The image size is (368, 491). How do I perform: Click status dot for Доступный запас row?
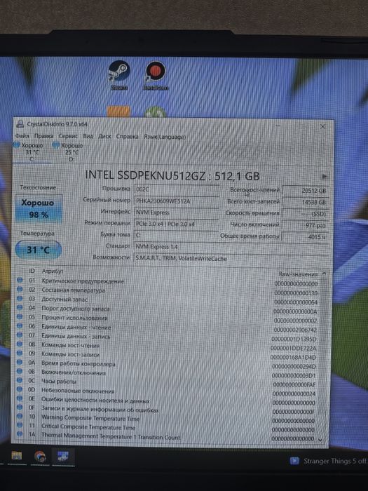(20, 298)
